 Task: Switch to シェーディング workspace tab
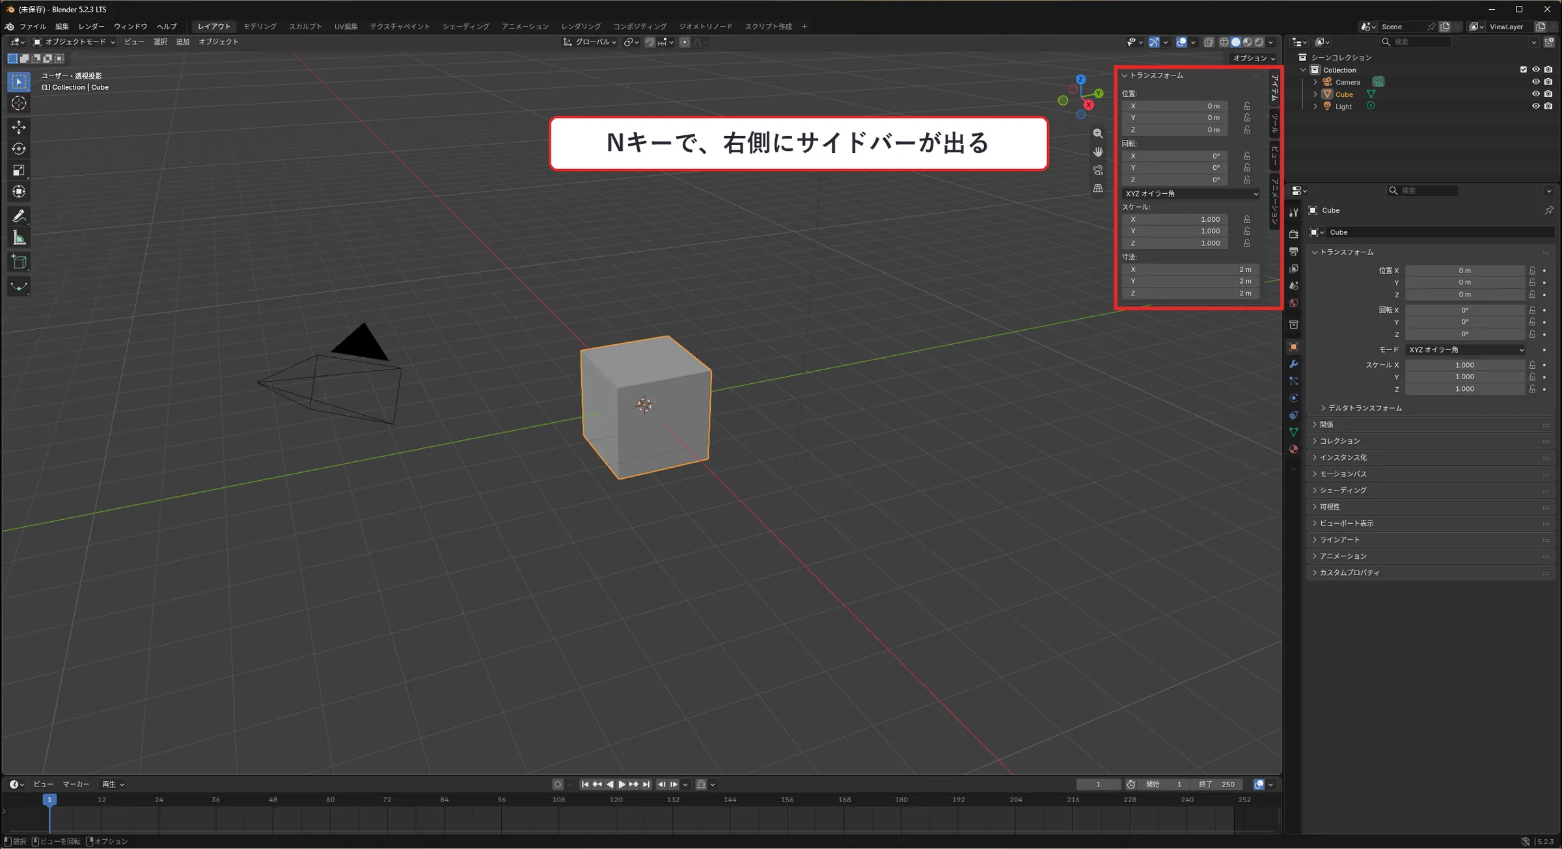pyautogui.click(x=466, y=27)
